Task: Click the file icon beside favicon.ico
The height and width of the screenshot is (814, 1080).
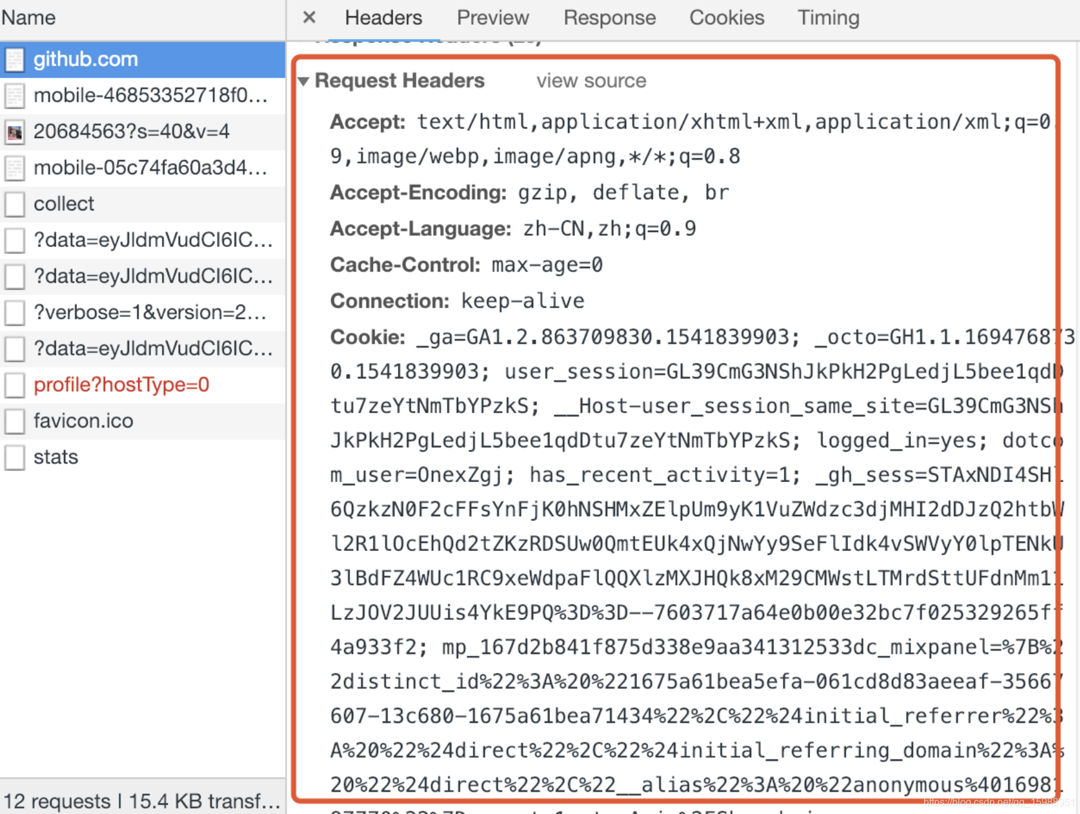Action: [15, 421]
